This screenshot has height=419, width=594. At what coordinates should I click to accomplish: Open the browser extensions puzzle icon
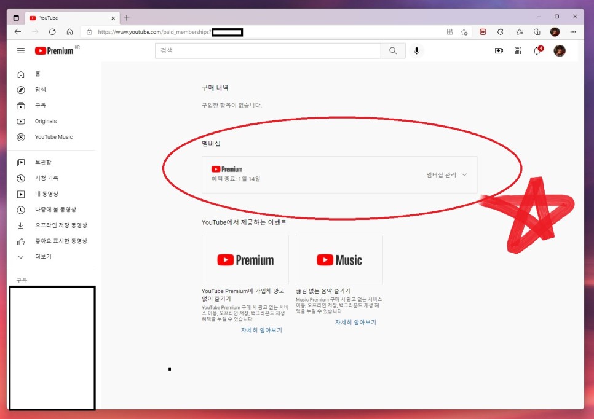click(x=501, y=32)
